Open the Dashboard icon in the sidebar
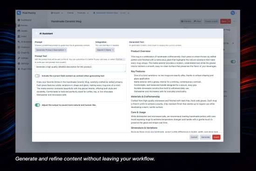Viewport: 256px width, 171px height. pyautogui.click(x=19, y=20)
